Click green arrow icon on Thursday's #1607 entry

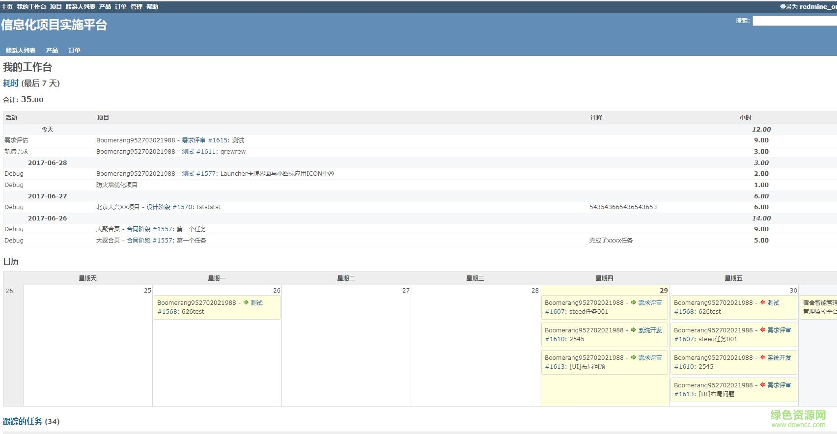[x=634, y=302]
